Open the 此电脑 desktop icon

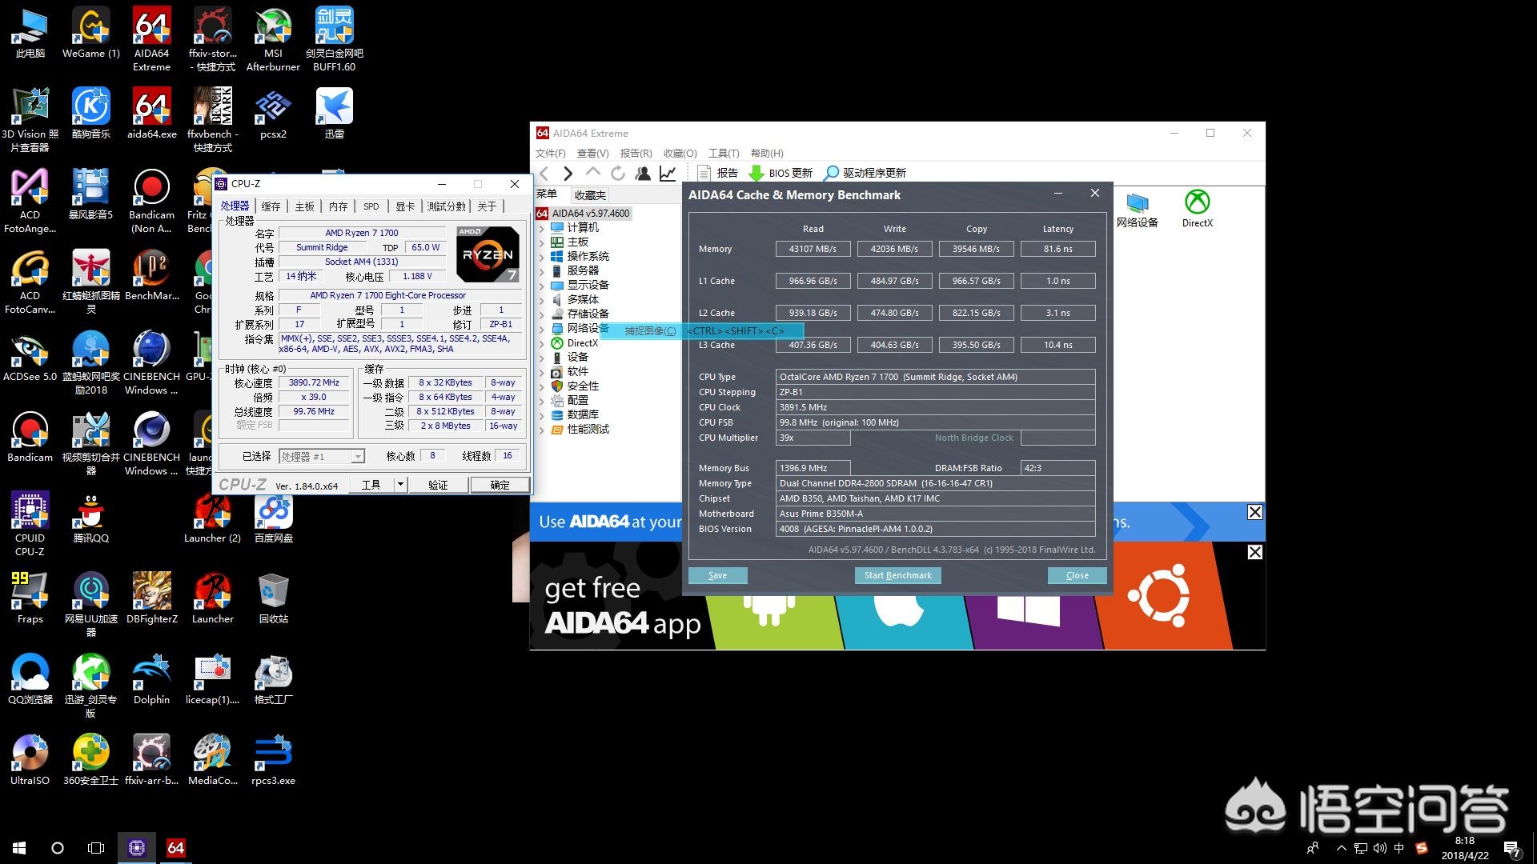(x=30, y=34)
